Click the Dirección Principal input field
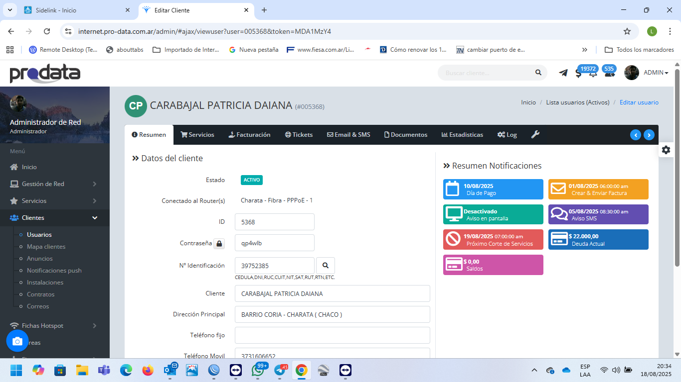Screen dimensions: 681x382 pyautogui.click(x=332, y=315)
